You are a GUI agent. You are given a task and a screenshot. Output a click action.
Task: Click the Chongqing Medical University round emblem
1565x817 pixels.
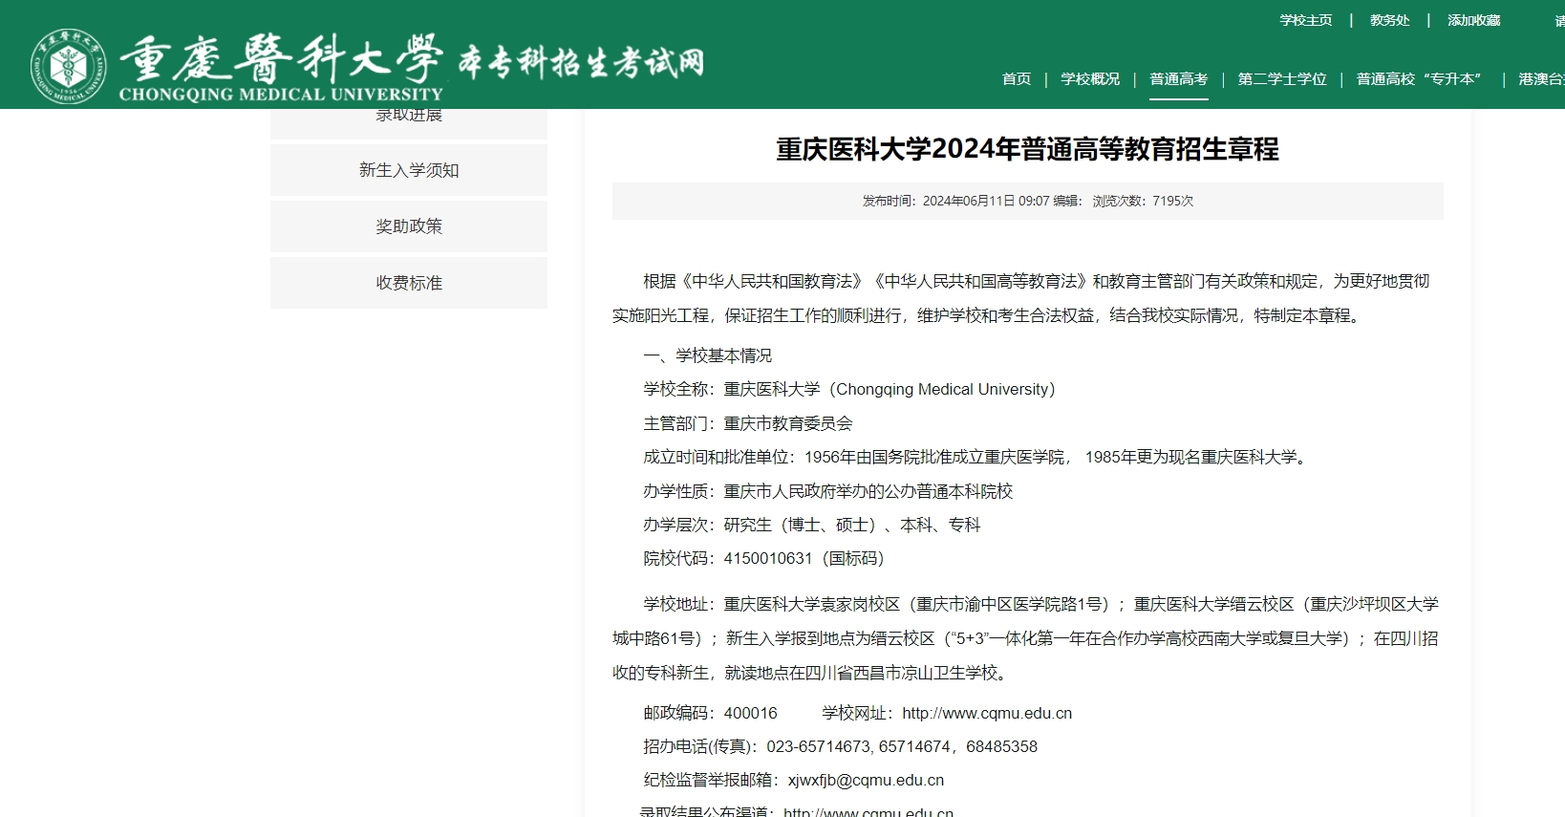coord(69,66)
